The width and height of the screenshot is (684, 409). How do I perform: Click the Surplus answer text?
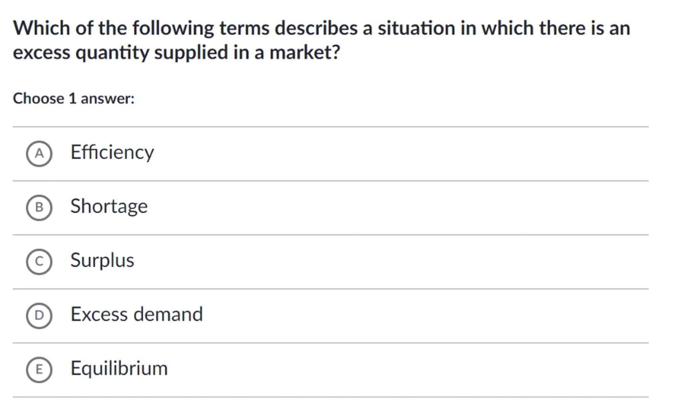pos(102,261)
